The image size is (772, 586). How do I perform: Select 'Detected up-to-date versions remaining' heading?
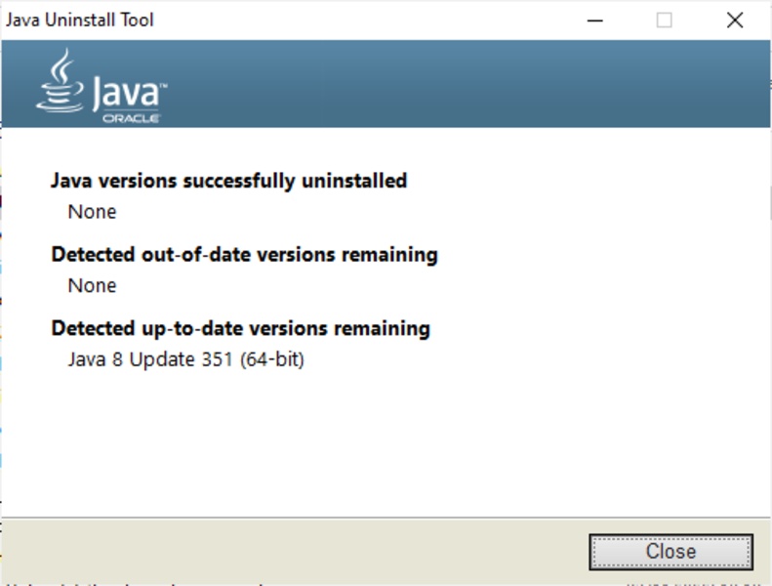pyautogui.click(x=240, y=328)
